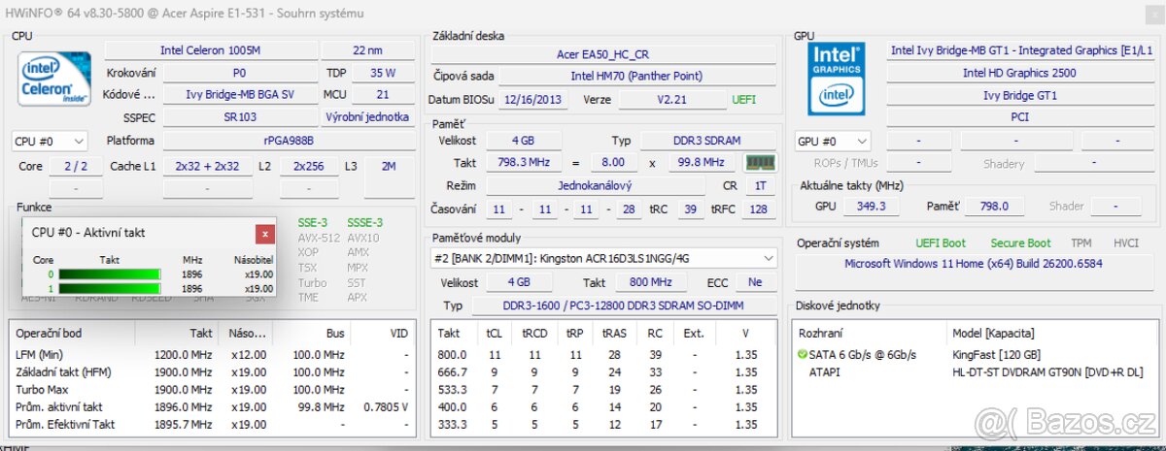
Task: Click the 800.0 memory timing row
Action: (x=603, y=355)
